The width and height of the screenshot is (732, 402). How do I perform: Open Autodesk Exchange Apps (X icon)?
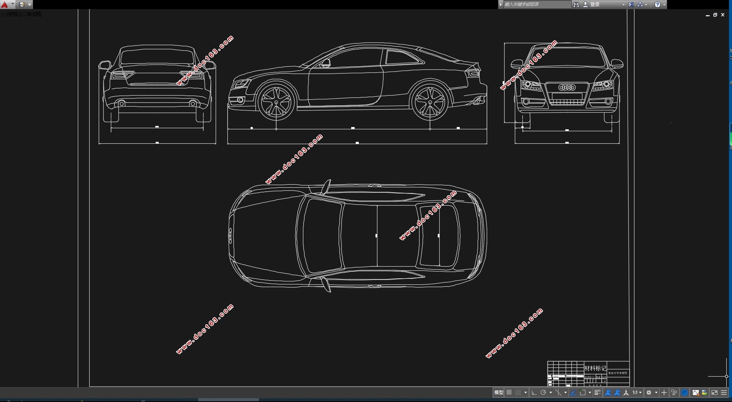pyautogui.click(x=631, y=5)
